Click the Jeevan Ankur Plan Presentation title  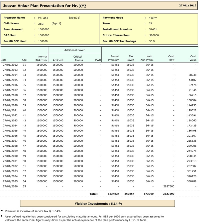(45, 6)
